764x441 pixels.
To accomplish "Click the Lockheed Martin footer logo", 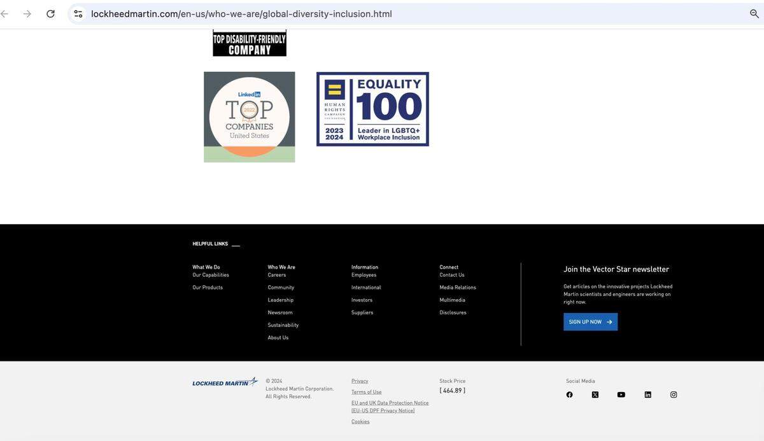I will [x=225, y=382].
